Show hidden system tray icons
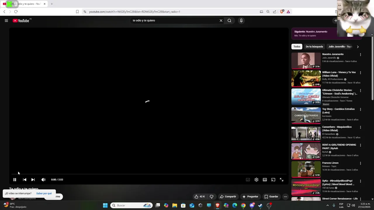This screenshot has width=374, height=210. tap(328, 205)
